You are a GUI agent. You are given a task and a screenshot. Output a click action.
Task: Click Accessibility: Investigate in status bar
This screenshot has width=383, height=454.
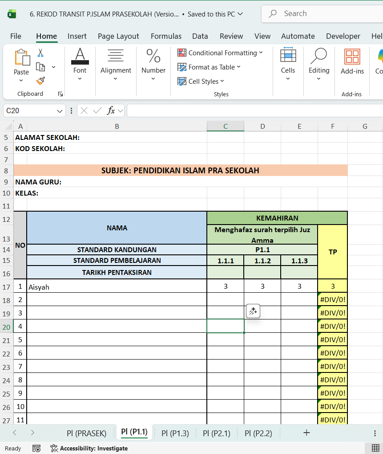89,448
